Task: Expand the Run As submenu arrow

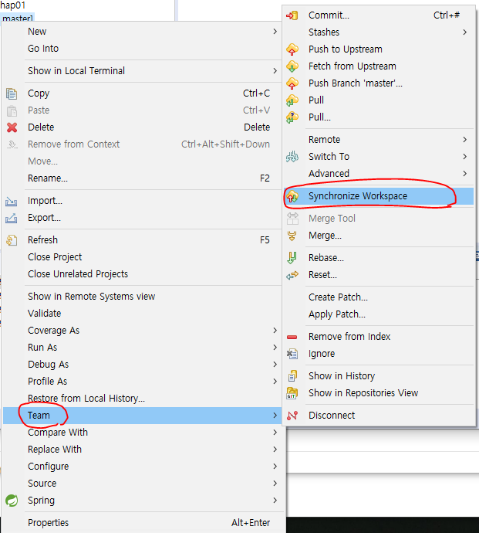Action: click(275, 348)
